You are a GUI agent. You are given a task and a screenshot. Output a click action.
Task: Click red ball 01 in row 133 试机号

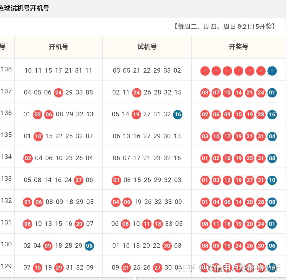(x=116, y=180)
